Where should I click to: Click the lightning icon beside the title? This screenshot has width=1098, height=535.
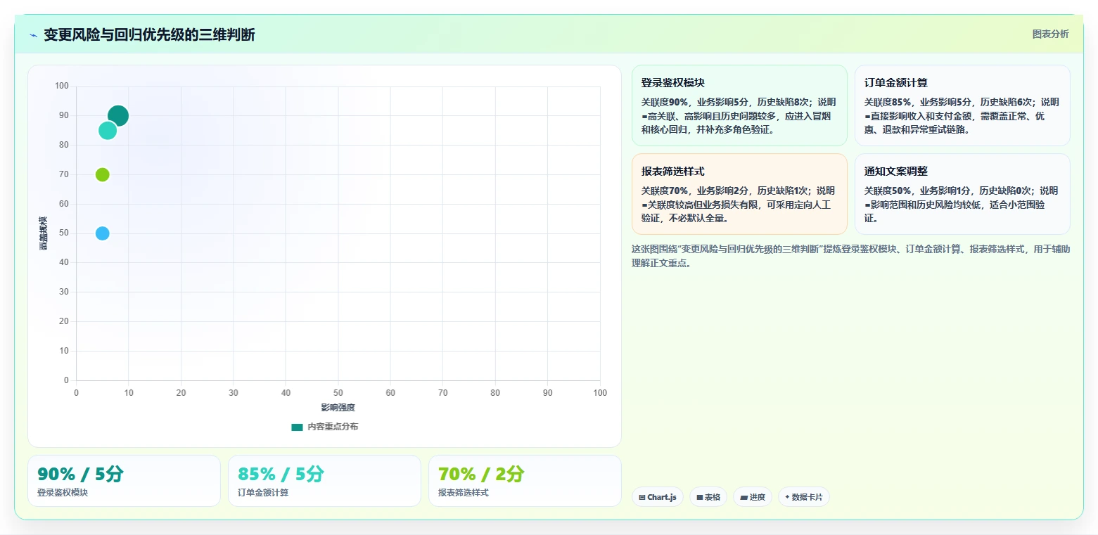(x=33, y=35)
